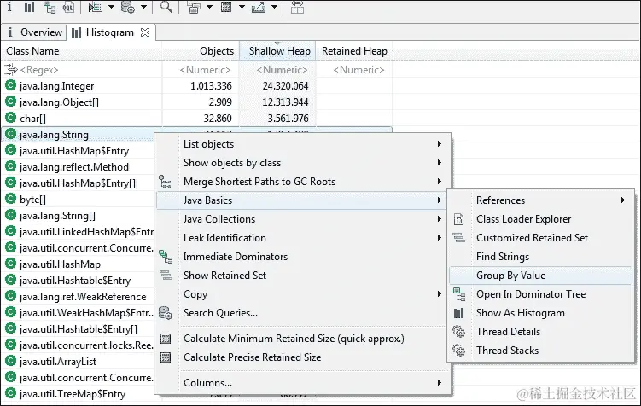This screenshot has width=641, height=406.
Task: Click the Thread Details gear icon
Action: click(x=458, y=331)
